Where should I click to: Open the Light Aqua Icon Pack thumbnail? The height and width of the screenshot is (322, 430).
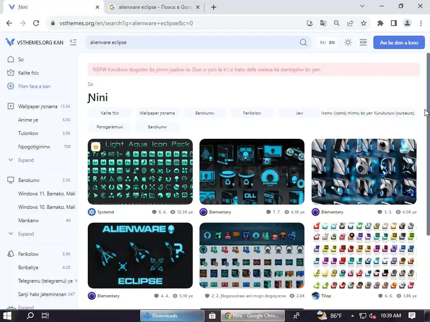(140, 171)
